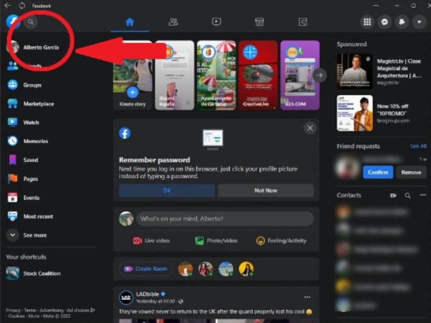
Task: Open Alberto Garcia profile link
Action: pos(40,47)
